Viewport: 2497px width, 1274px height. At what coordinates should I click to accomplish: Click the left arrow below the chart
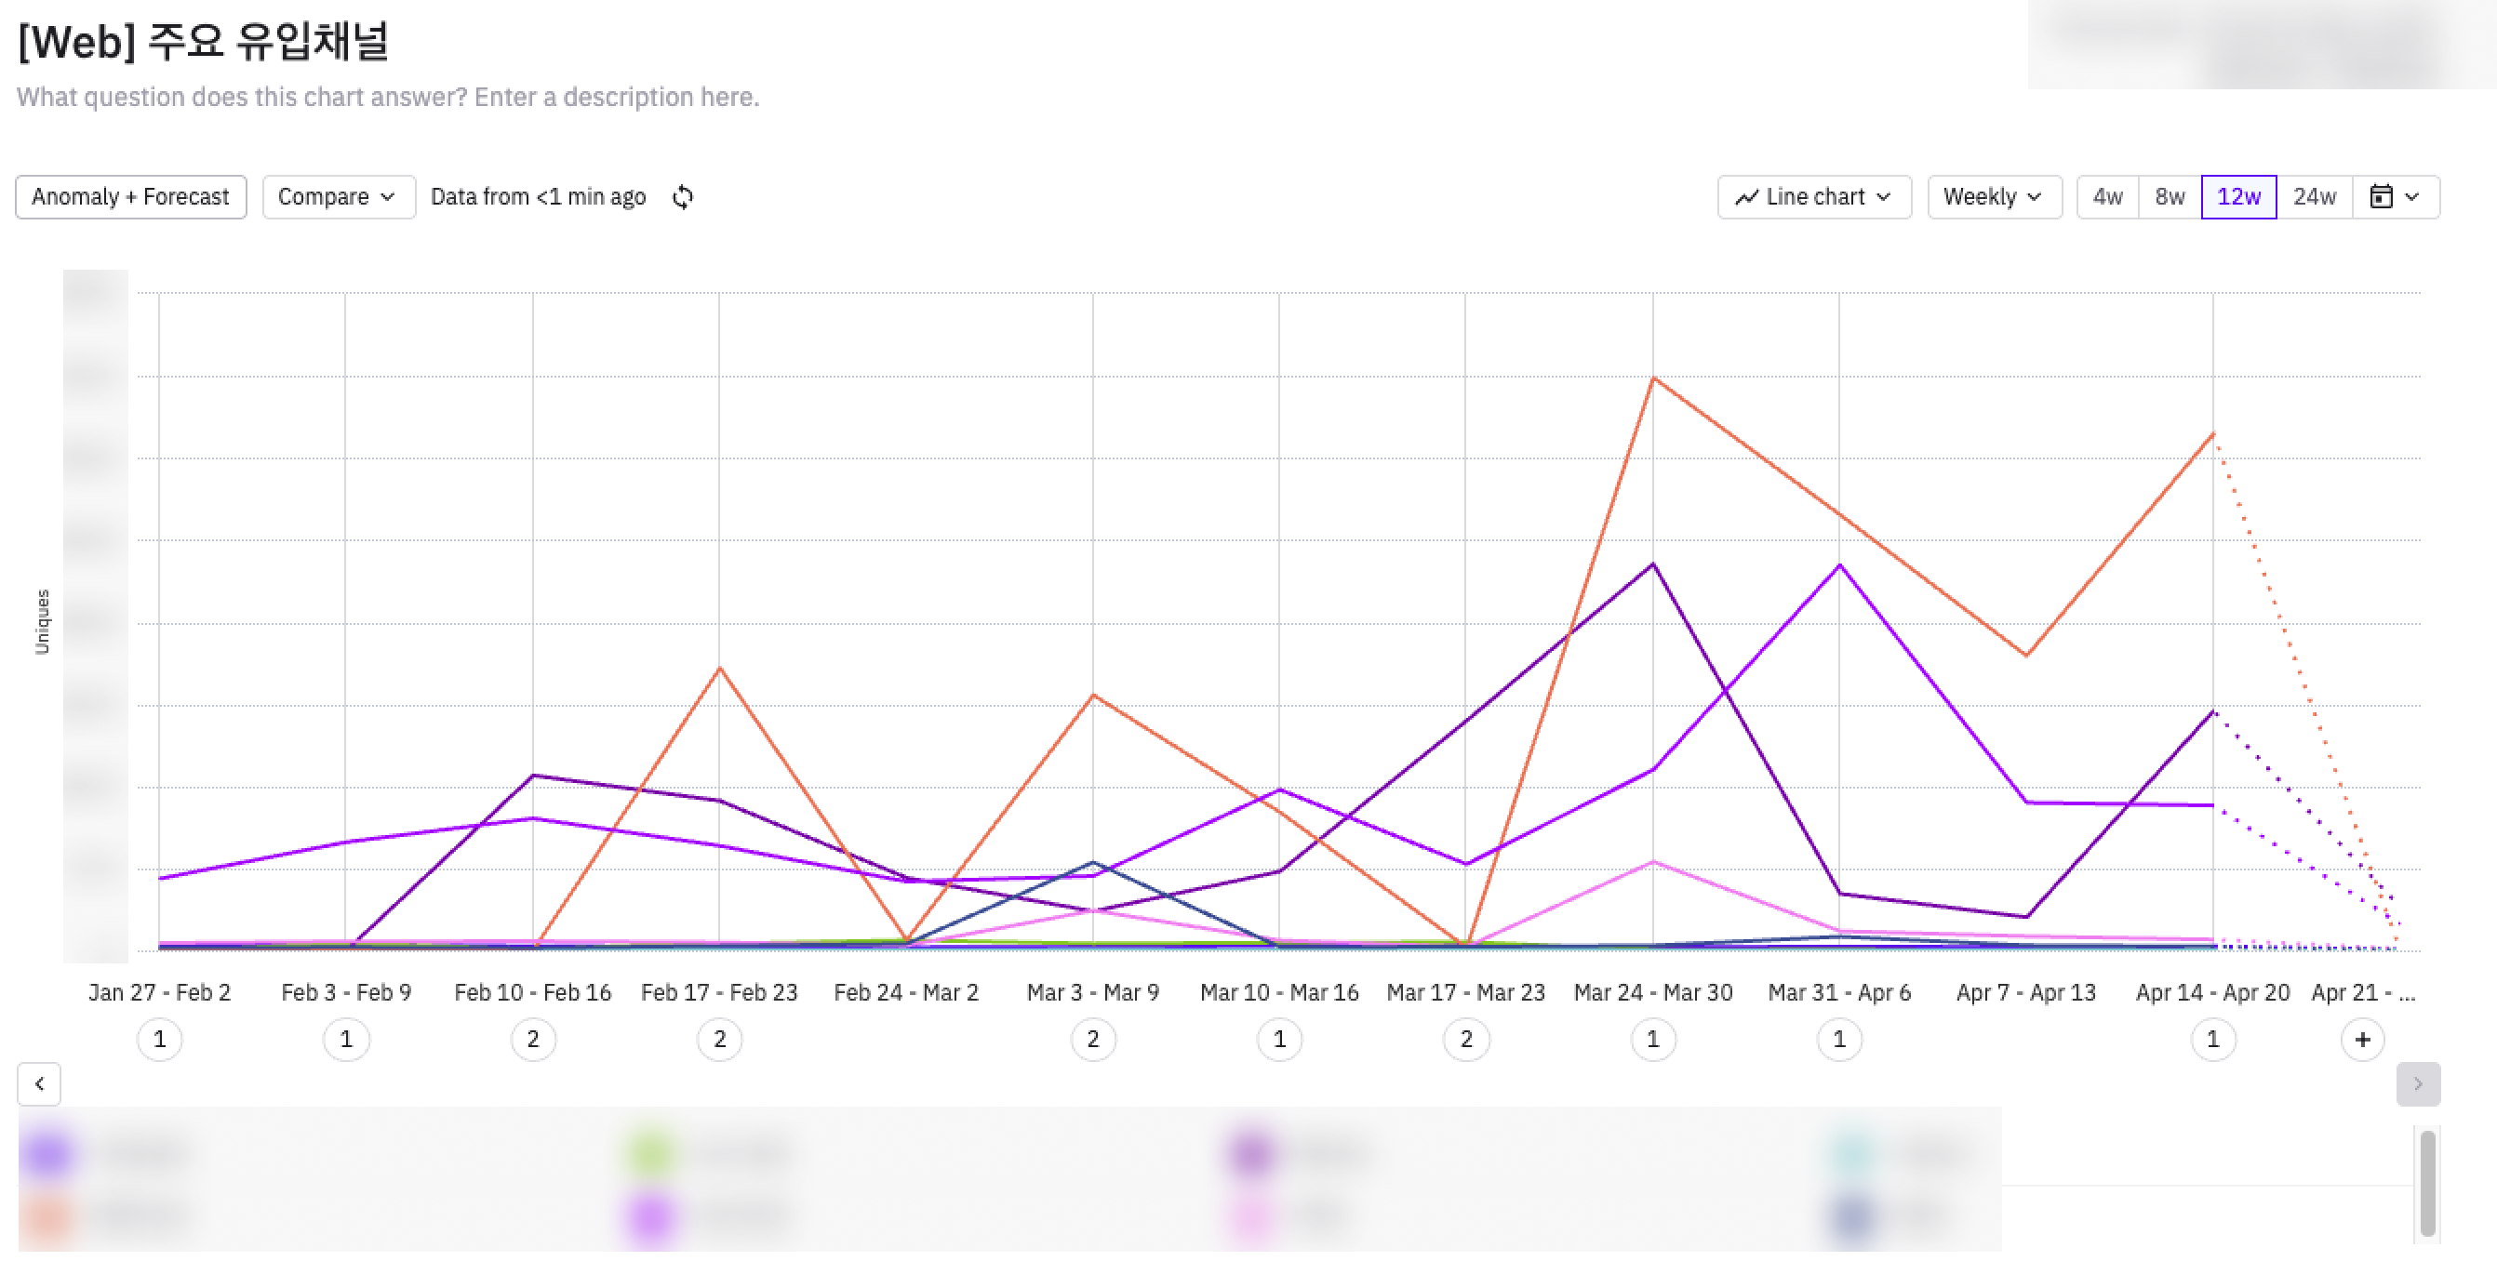click(x=40, y=1083)
